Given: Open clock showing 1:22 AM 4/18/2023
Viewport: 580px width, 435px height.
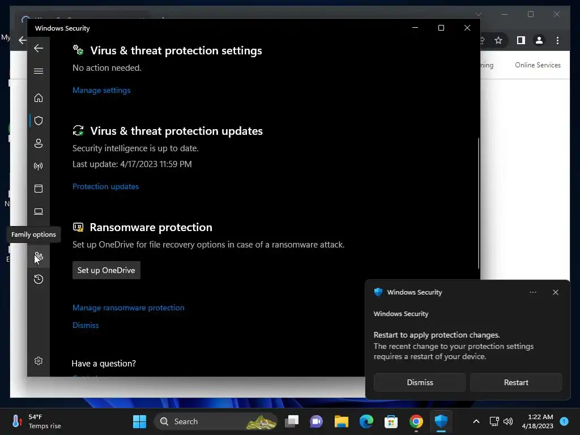Looking at the screenshot, I should point(538,421).
